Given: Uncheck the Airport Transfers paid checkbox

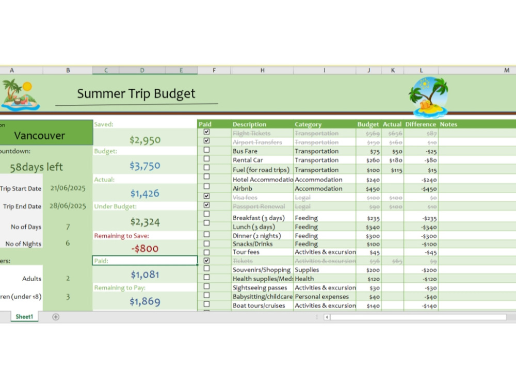Looking at the screenshot, I should coord(207,140).
